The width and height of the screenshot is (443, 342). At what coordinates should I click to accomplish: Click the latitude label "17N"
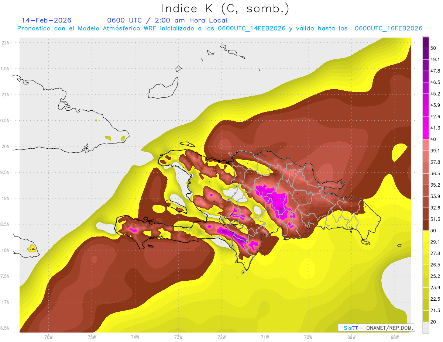6,302
